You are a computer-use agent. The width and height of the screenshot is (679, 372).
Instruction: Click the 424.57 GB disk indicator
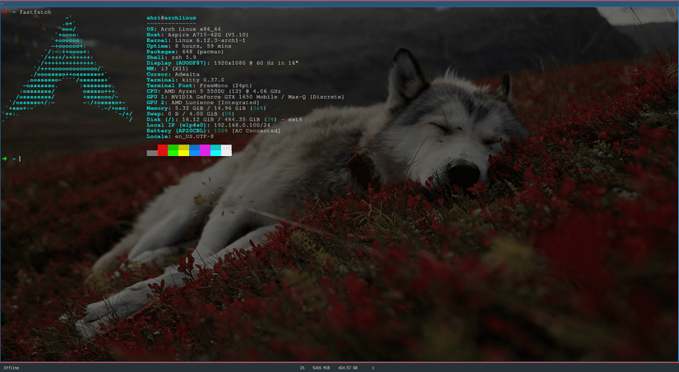pyautogui.click(x=349, y=368)
